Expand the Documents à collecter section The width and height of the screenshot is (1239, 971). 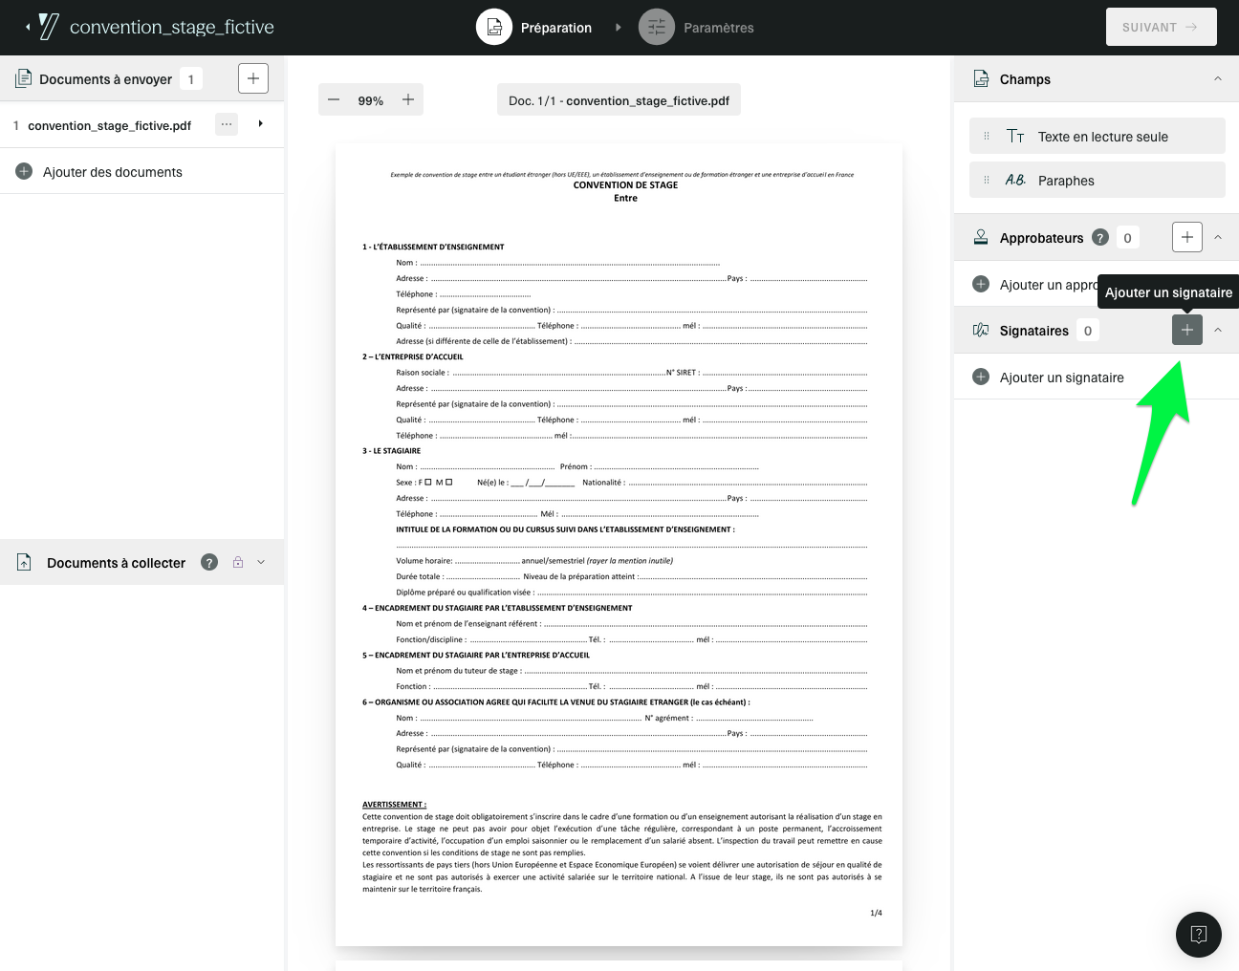(259, 562)
